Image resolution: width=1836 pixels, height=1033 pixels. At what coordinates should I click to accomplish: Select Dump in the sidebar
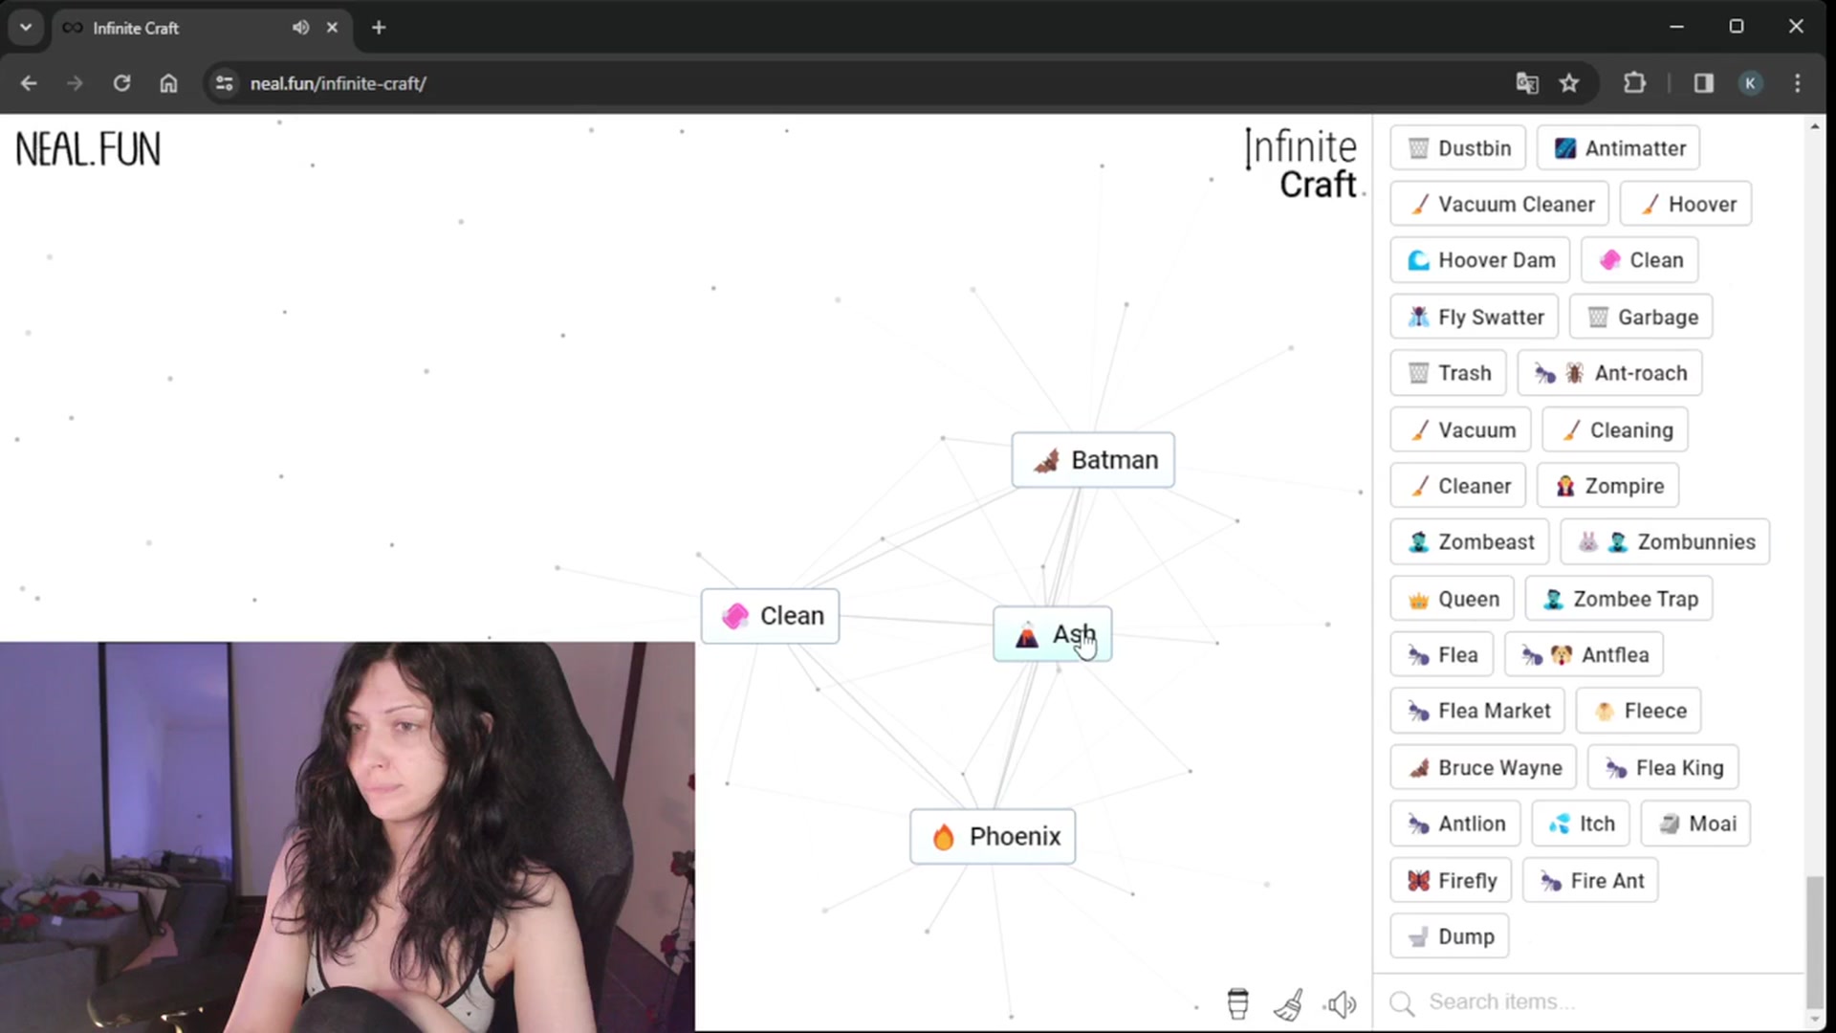(x=1449, y=936)
